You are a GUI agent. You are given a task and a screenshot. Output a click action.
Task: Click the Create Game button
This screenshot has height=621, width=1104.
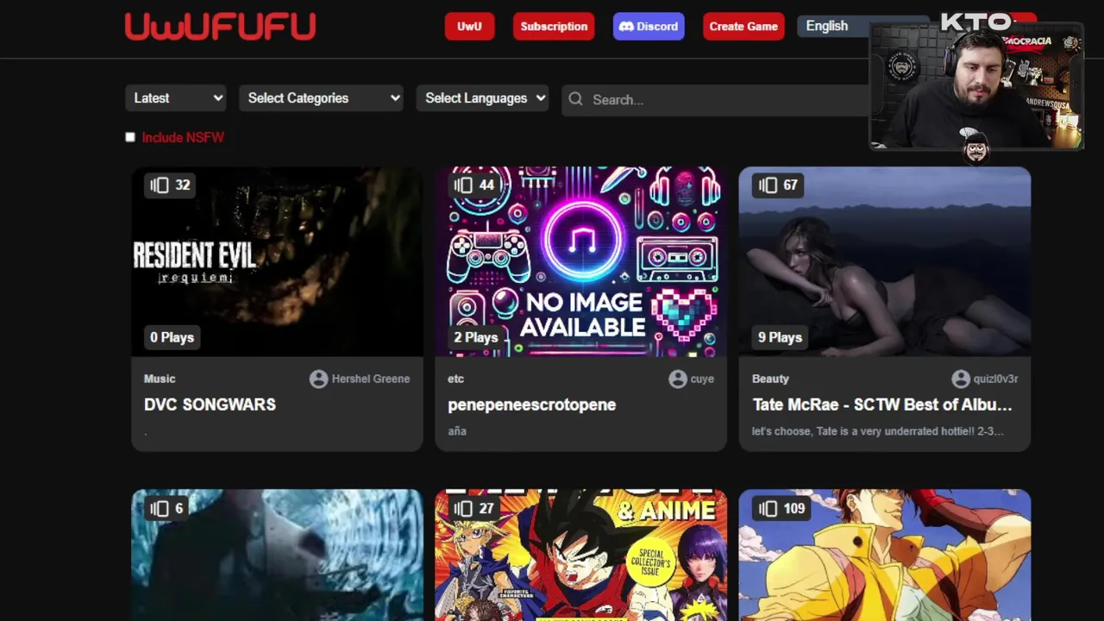point(743,26)
